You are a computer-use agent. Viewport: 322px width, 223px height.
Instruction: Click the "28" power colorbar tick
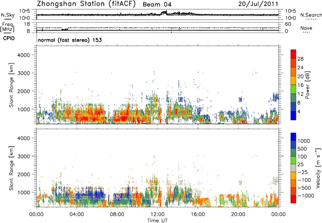click(300, 59)
